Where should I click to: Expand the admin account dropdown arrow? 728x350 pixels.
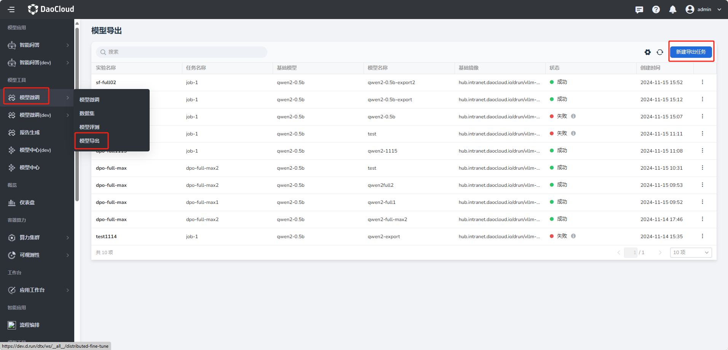tap(719, 10)
